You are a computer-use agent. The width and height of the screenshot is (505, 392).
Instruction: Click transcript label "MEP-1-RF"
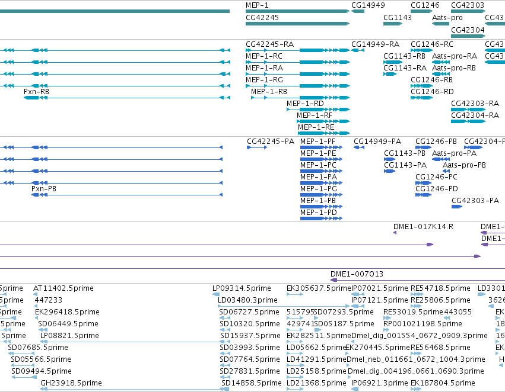(315, 115)
